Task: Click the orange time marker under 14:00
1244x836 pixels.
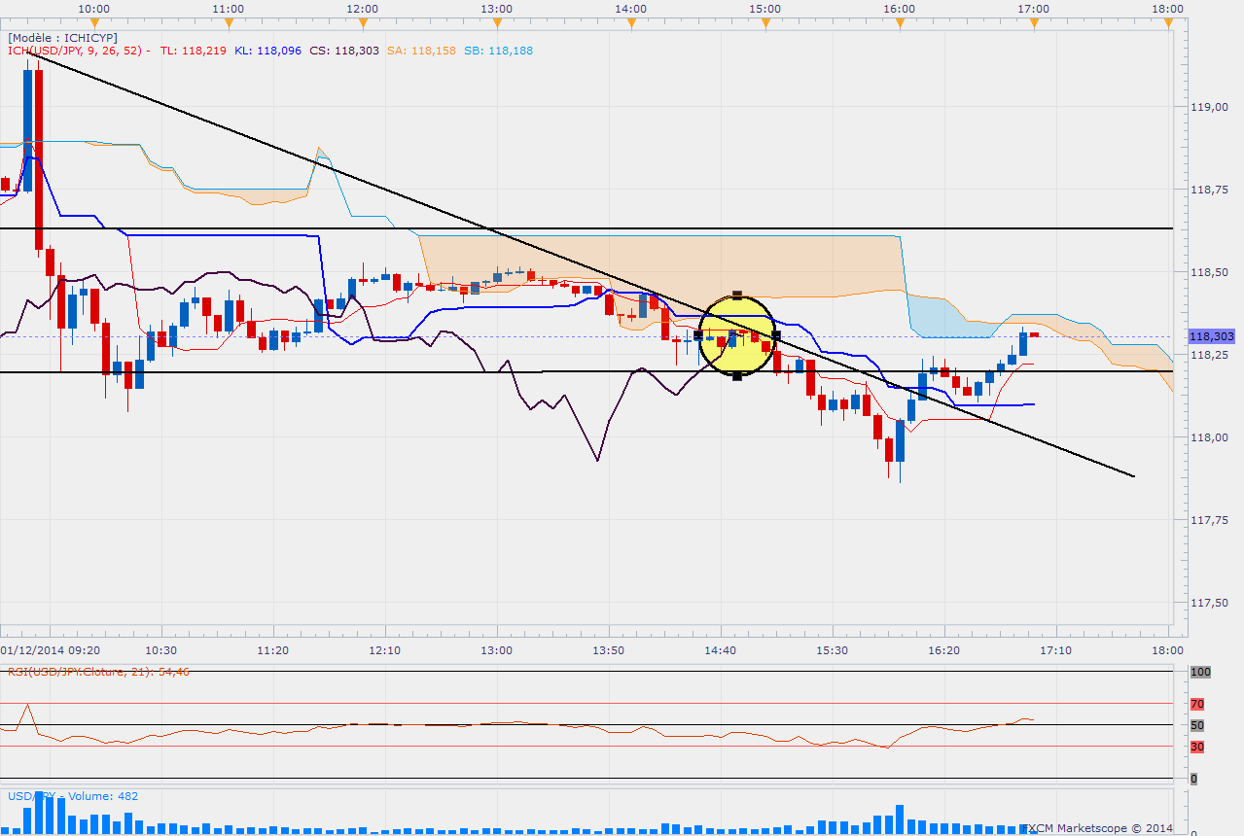Action: coord(630,24)
